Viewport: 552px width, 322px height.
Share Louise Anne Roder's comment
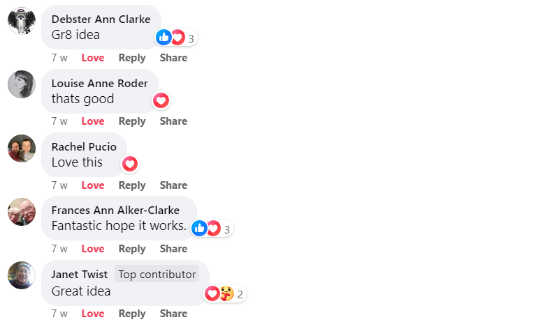[173, 121]
